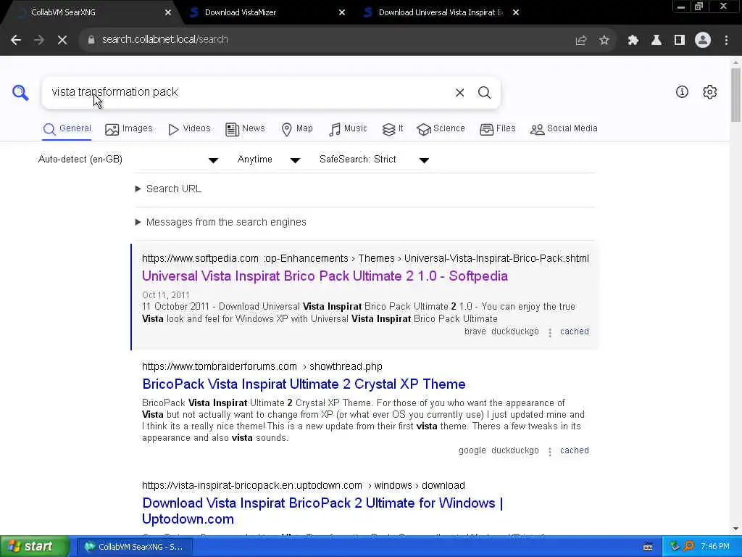Toggle the browser side panel icon
742x557 pixels.
[679, 41]
